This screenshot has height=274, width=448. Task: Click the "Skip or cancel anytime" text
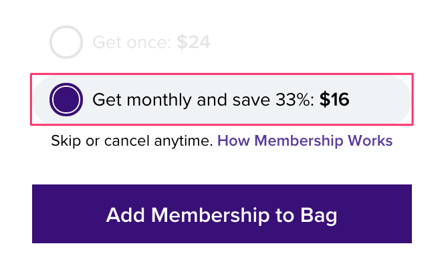tap(131, 141)
